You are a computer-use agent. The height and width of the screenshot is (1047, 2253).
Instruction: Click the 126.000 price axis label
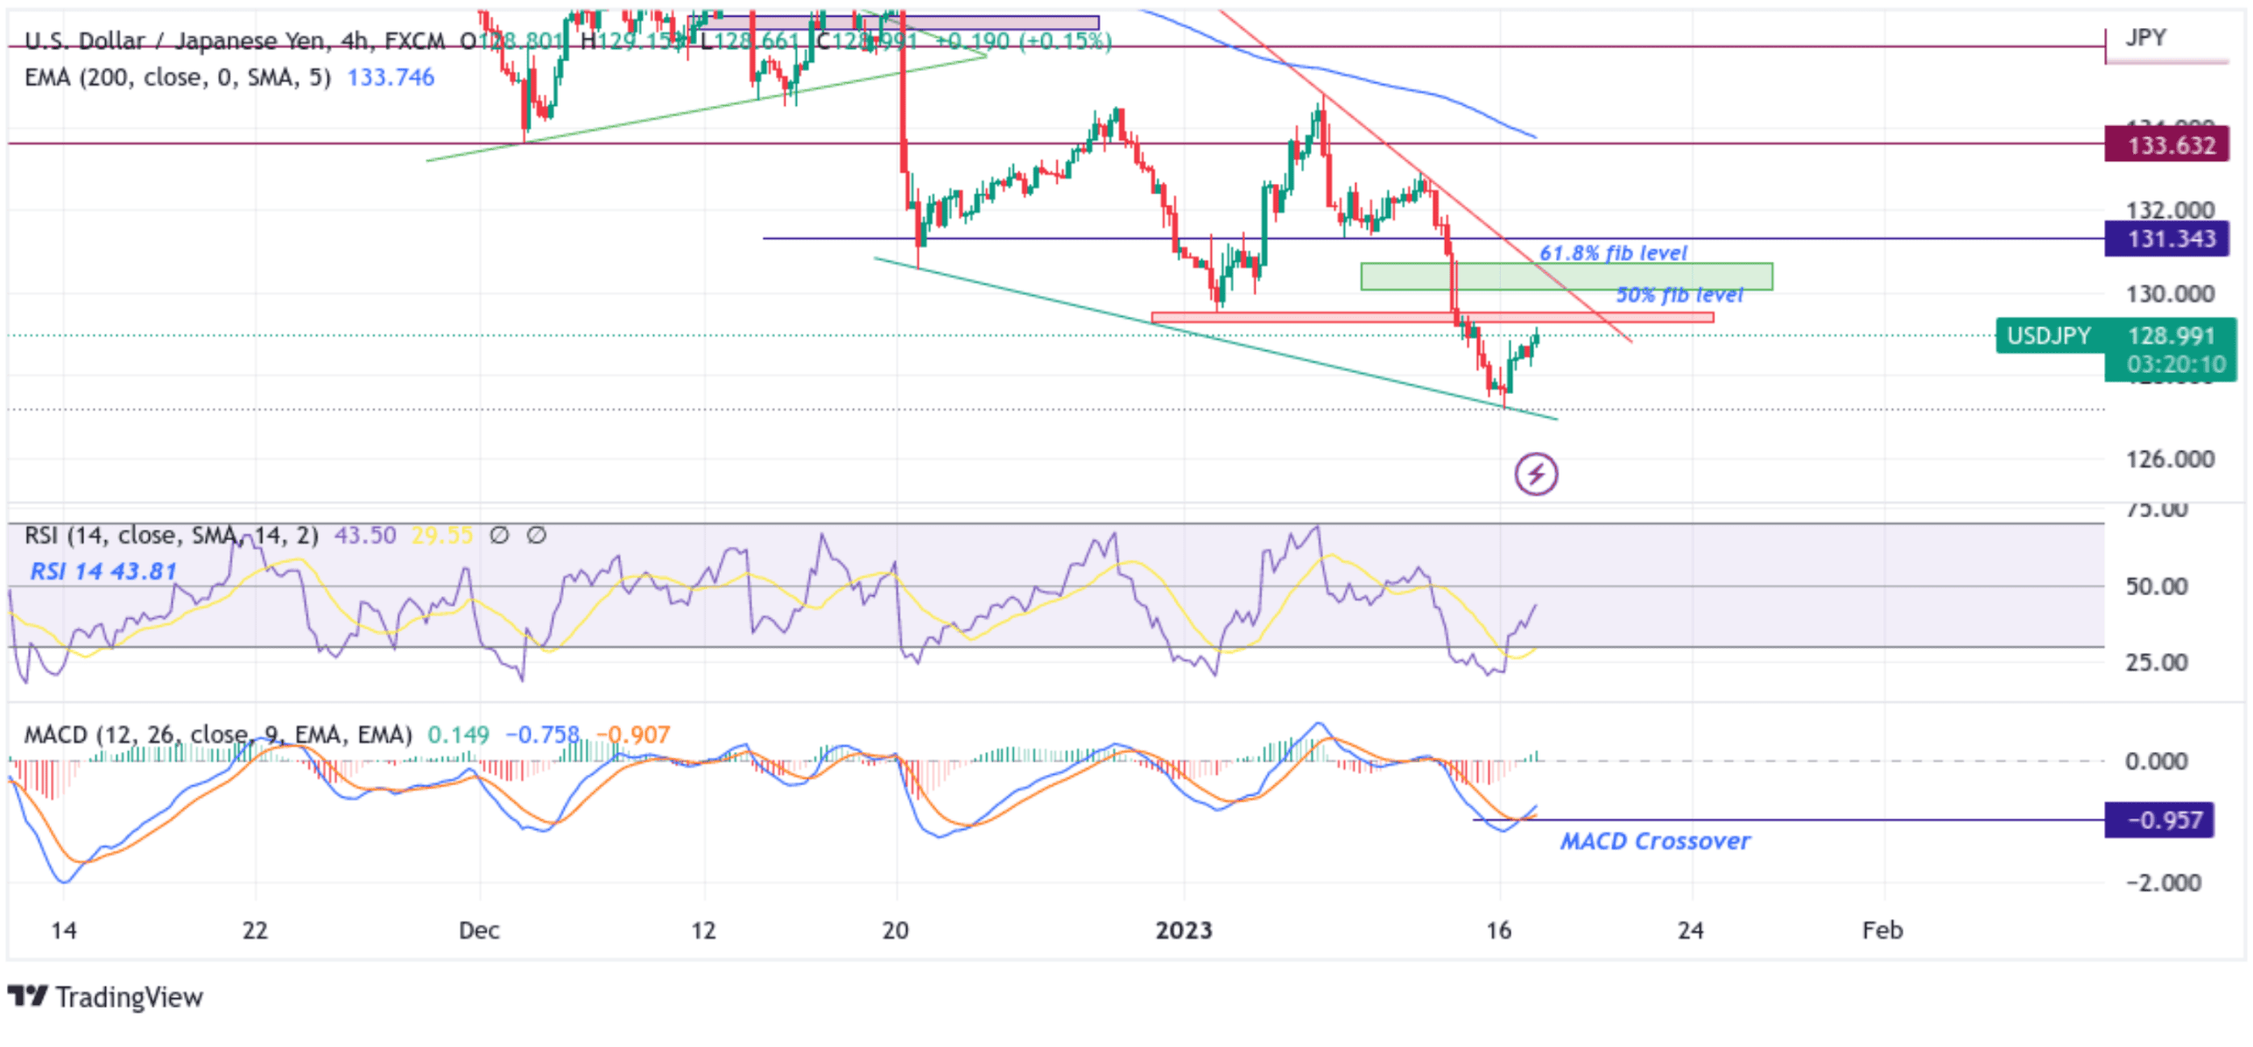point(2170,458)
